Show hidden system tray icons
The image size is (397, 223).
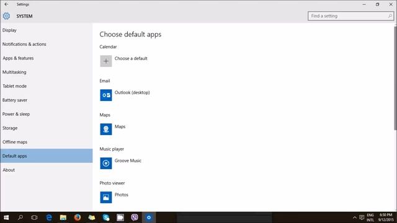[x=354, y=217]
